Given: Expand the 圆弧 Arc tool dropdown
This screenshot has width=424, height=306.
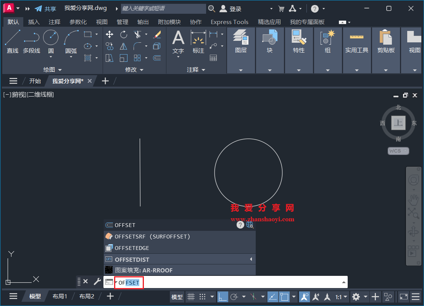Looking at the screenshot, I should tap(71, 56).
